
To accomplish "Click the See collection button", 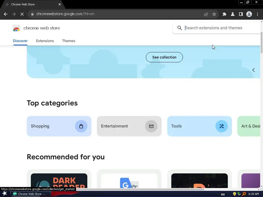I will [x=164, y=57].
